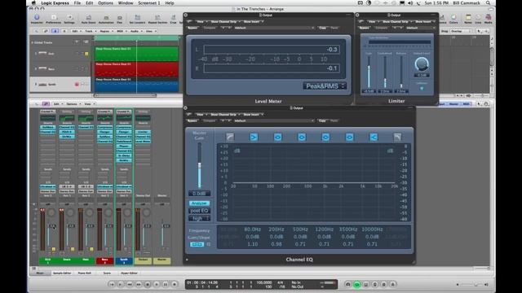Viewport: 522px width, 293px height.
Task: Select the low shelf EQ band icon
Action: click(254, 137)
